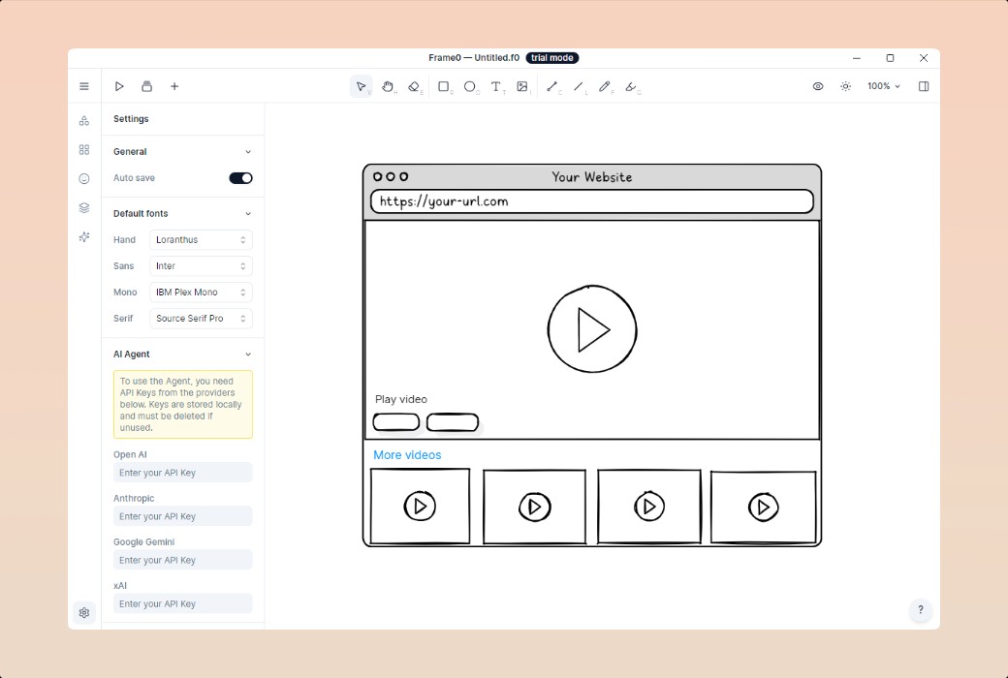Viewport: 1008px width, 678px height.
Task: Disable the Auto save switch
Action: [240, 178]
